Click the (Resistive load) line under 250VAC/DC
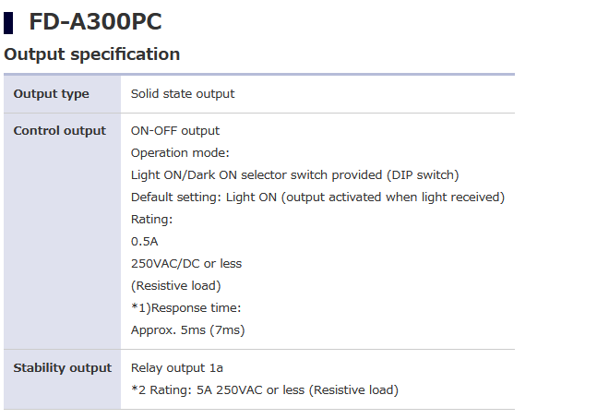The image size is (609, 419). pos(175,286)
